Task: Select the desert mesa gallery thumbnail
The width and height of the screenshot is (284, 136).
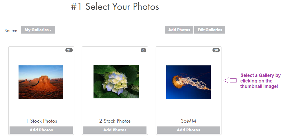Action: point(41,82)
